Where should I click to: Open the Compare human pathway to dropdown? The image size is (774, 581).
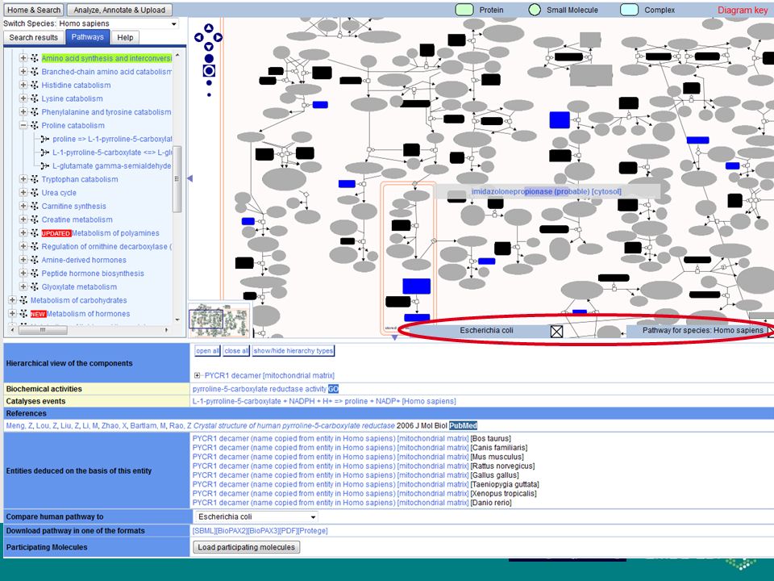[x=256, y=516]
